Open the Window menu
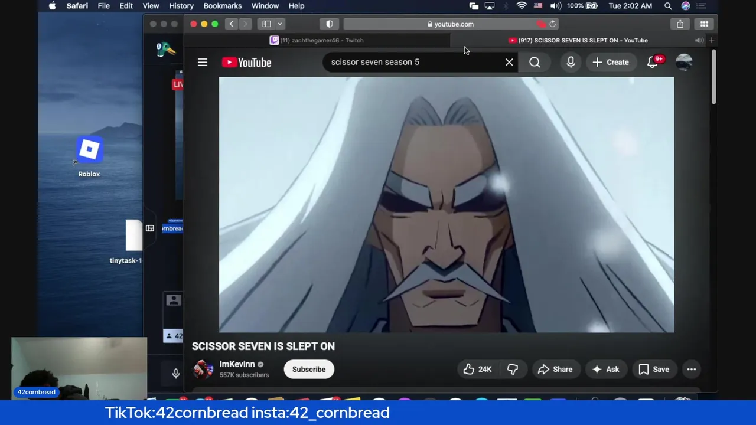Image resolution: width=756 pixels, height=425 pixels. point(265,6)
